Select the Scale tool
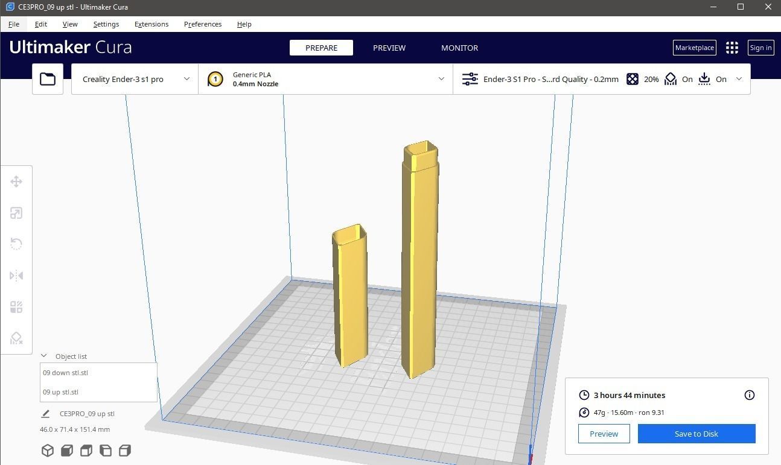 [16, 213]
